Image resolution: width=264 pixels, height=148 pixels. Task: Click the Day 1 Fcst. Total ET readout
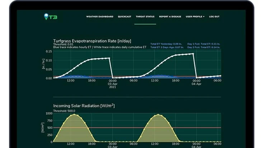coord(203,44)
